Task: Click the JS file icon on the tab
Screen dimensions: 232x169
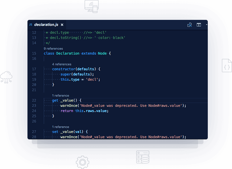Action: pyautogui.click(x=30, y=25)
